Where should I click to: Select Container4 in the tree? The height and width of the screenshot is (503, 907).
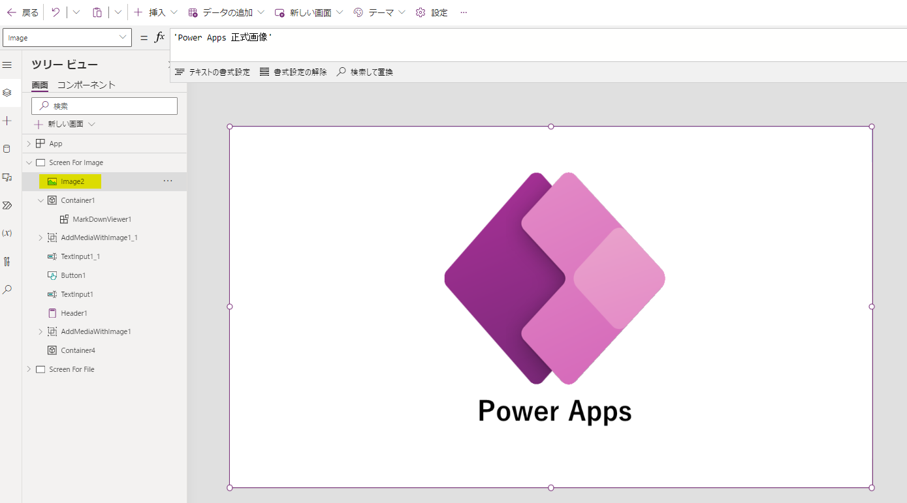[x=78, y=350]
